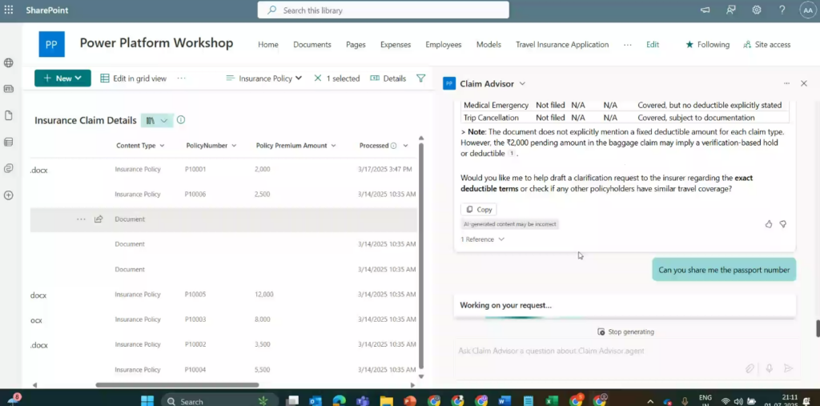Open the globe icon in left rail

pos(8,62)
